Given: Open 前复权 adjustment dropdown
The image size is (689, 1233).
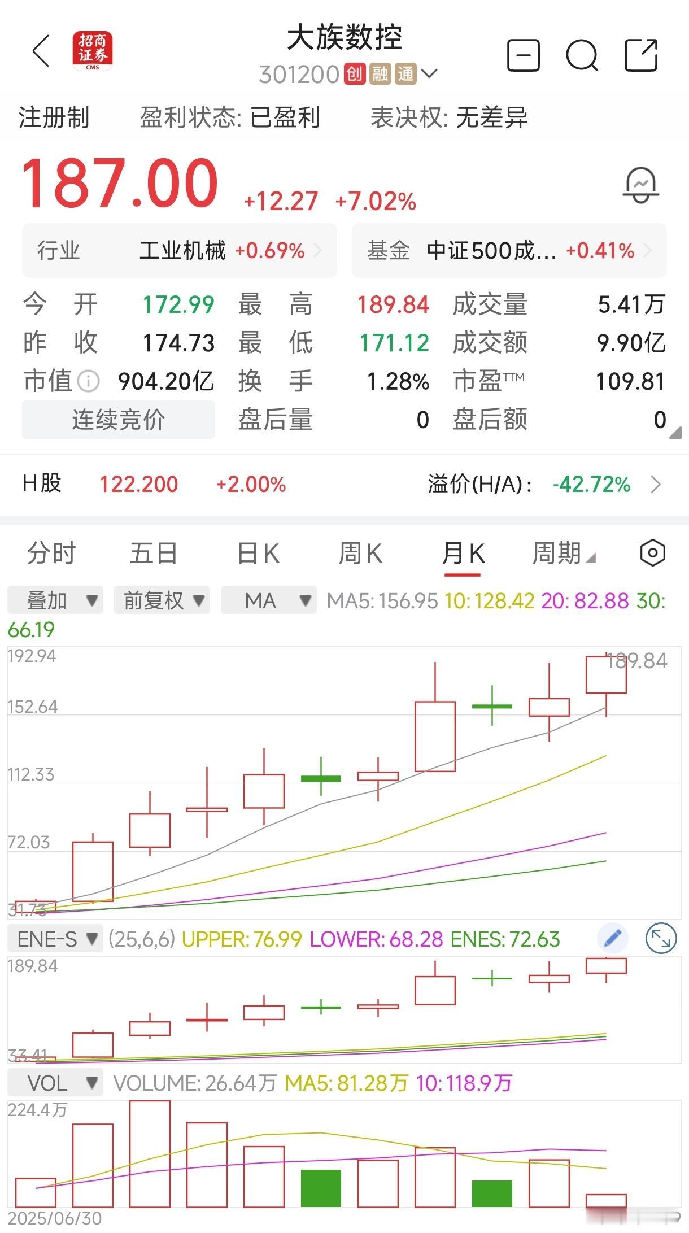Looking at the screenshot, I should point(162,600).
